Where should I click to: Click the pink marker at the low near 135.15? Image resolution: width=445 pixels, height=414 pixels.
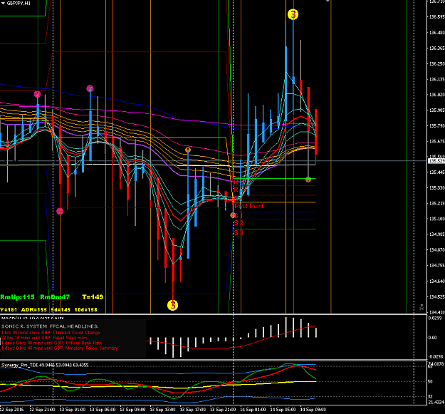click(x=60, y=211)
